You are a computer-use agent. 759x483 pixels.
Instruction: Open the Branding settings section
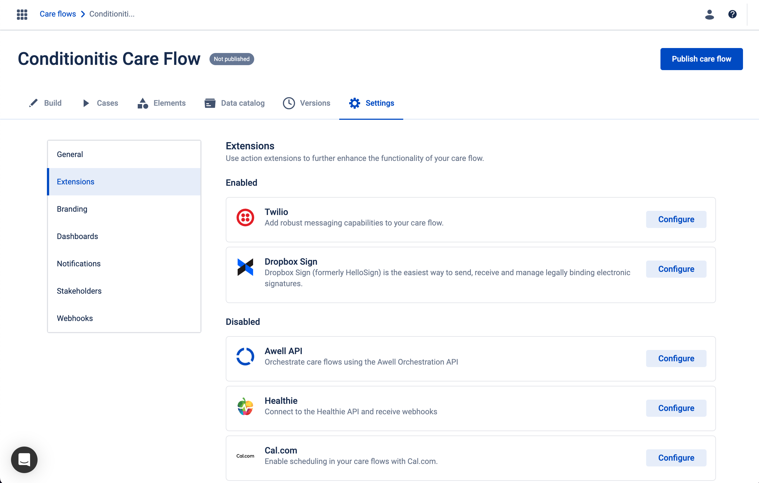(x=72, y=209)
